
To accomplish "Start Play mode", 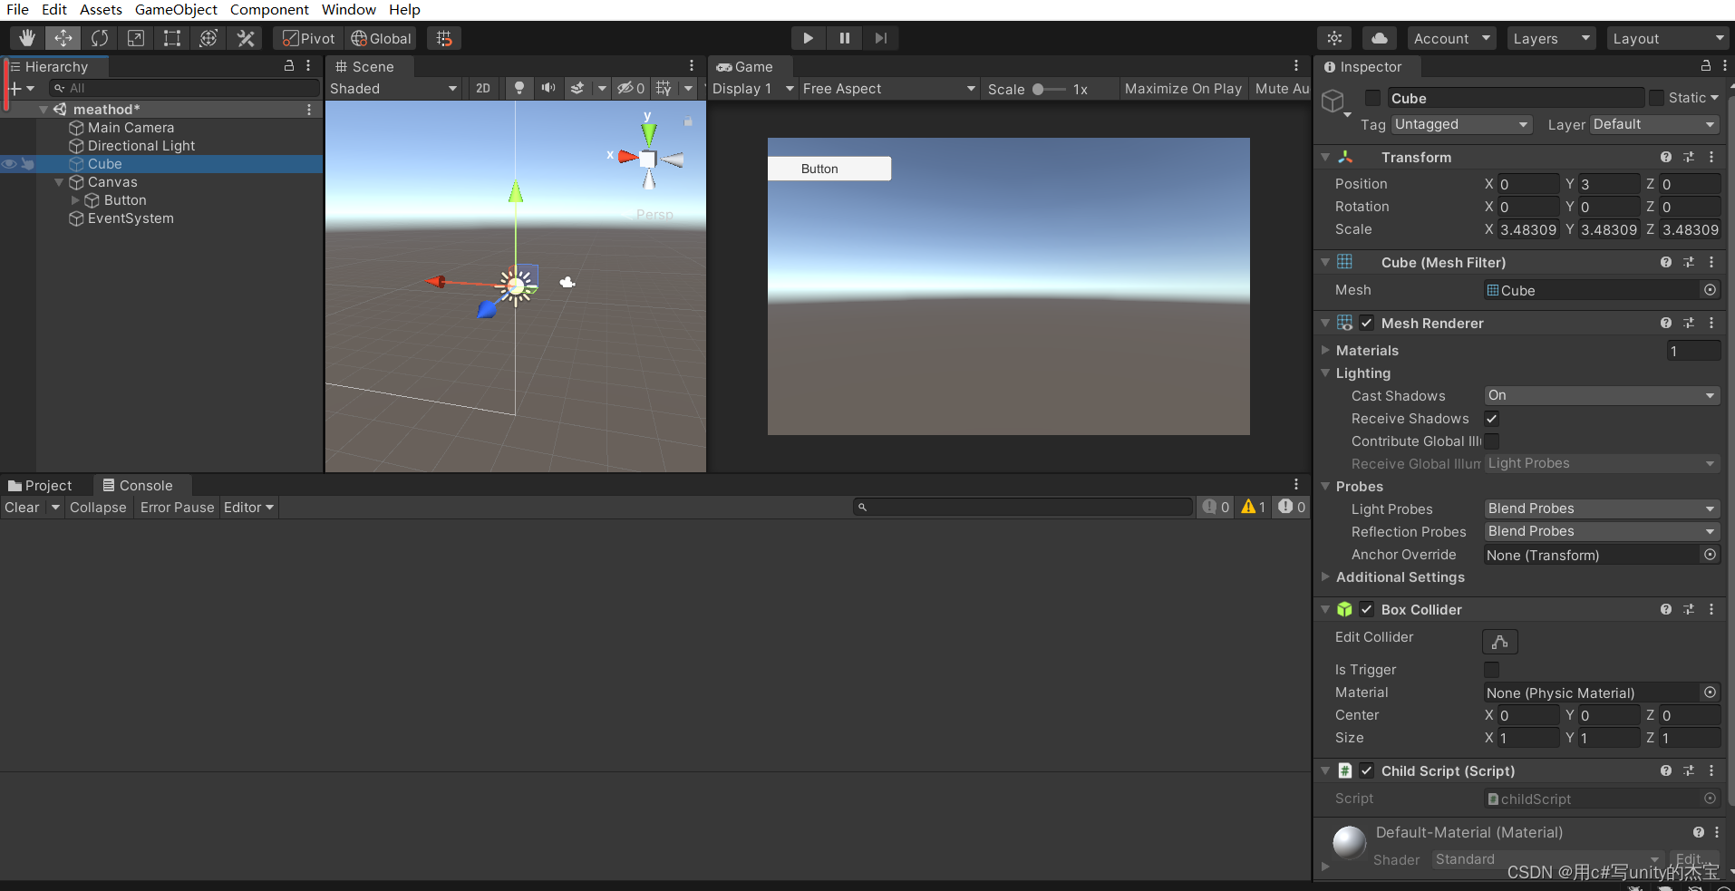I will (808, 38).
